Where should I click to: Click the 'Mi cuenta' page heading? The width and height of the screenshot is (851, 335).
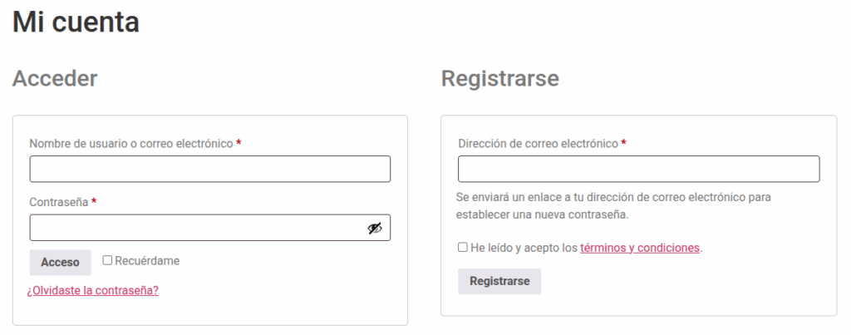tap(76, 22)
